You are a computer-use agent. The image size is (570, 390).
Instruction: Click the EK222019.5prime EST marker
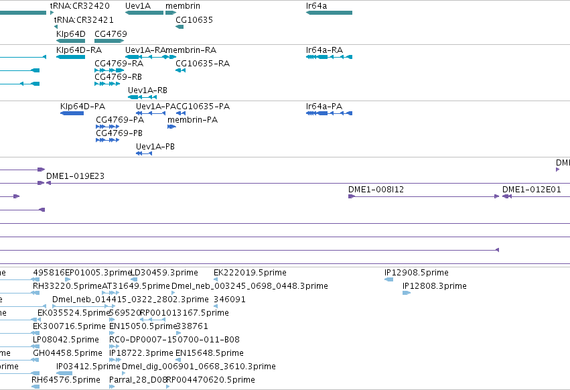[x=216, y=279]
